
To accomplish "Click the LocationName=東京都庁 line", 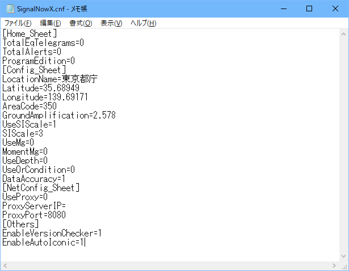I will (x=49, y=79).
